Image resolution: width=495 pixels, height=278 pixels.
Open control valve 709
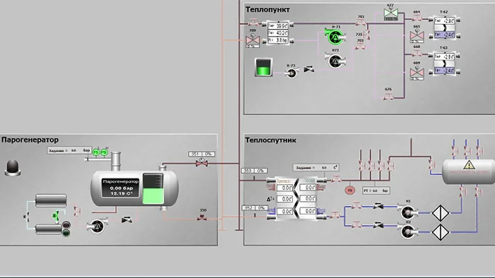tap(252, 40)
